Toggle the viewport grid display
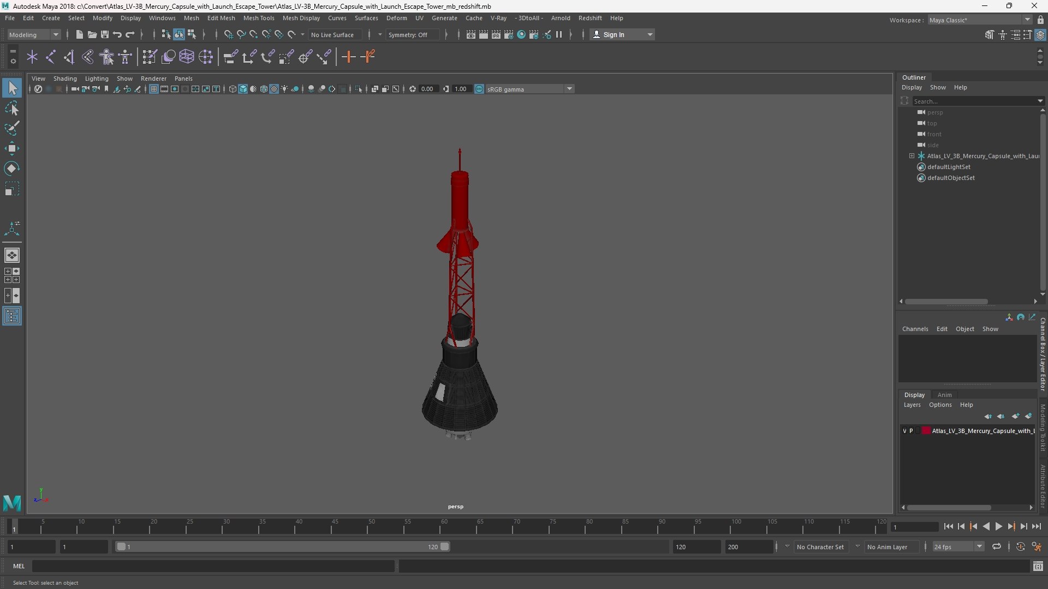 tap(154, 89)
